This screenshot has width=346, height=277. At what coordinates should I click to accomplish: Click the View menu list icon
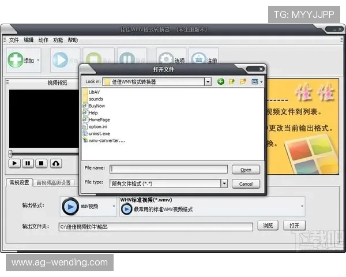(x=255, y=82)
